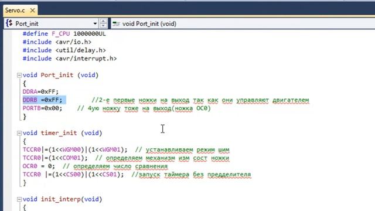Image resolution: width=375 pixels, height=211 pixels.
Task: Click the TCCR0 line with COM01
Action: [x=55, y=158]
